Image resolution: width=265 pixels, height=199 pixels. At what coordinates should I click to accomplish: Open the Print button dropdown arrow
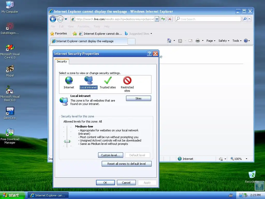[x=203, y=41]
